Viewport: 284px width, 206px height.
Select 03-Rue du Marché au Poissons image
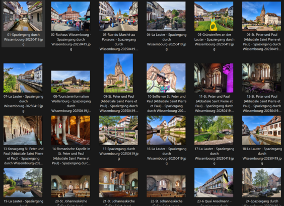(118, 16)
